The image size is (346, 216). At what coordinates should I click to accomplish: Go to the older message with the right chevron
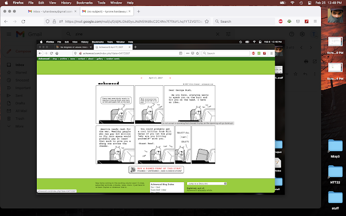click(311, 48)
